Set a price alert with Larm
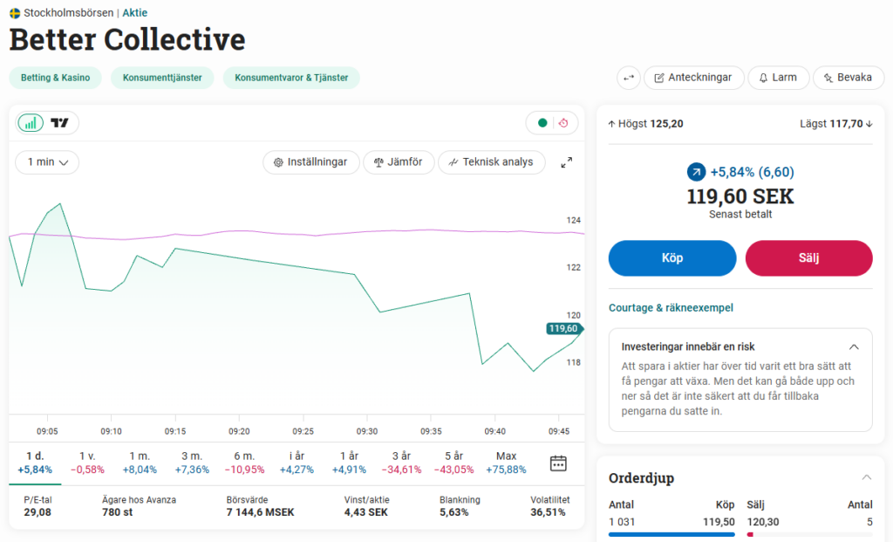 pyautogui.click(x=779, y=78)
